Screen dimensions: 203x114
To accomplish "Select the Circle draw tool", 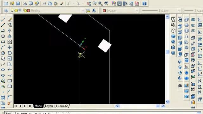I will pyautogui.click(x=3, y=53).
